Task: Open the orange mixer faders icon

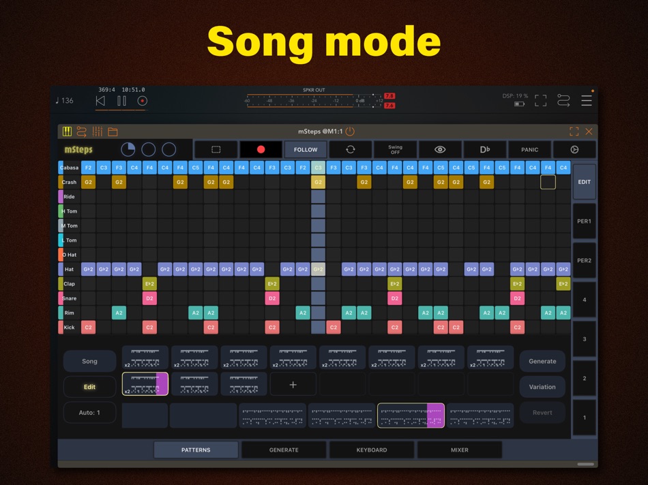Action: click(x=97, y=131)
